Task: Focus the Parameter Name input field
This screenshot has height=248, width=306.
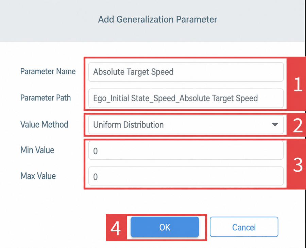Action: 186,72
